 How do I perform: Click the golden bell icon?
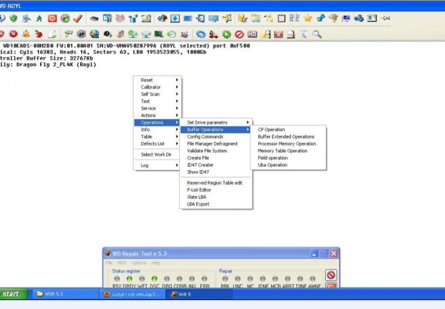point(26,34)
